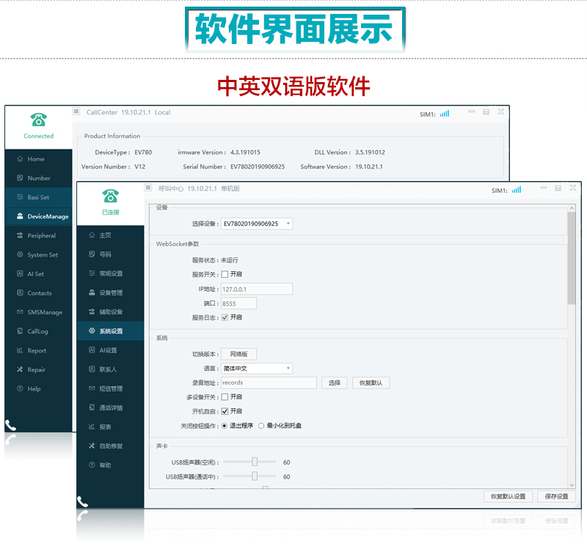Image resolution: width=587 pixels, height=546 pixels.
Task: Open the menu dropdown beside 呼叫中心 title
Action: pyautogui.click(x=148, y=188)
